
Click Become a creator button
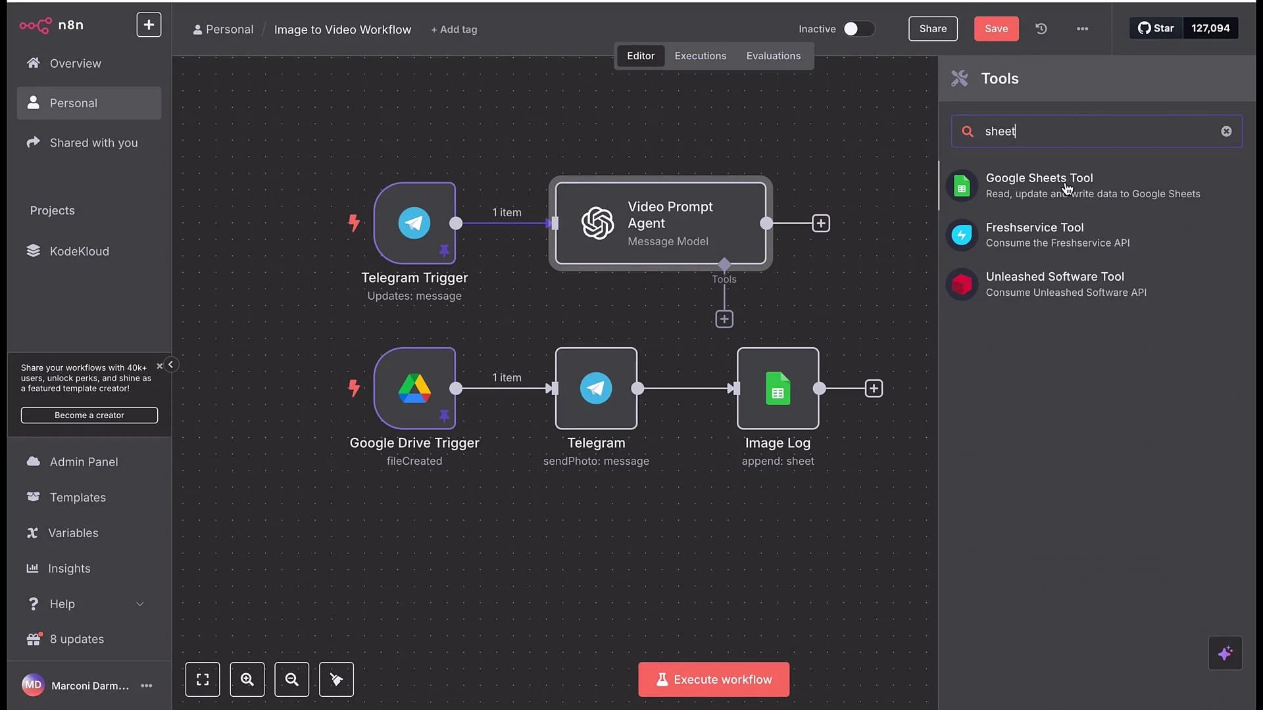pos(89,415)
